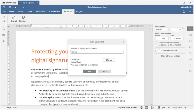The width and height of the screenshot is (194, 110).
Task: Select the Protection tab
Action: tap(68, 11)
